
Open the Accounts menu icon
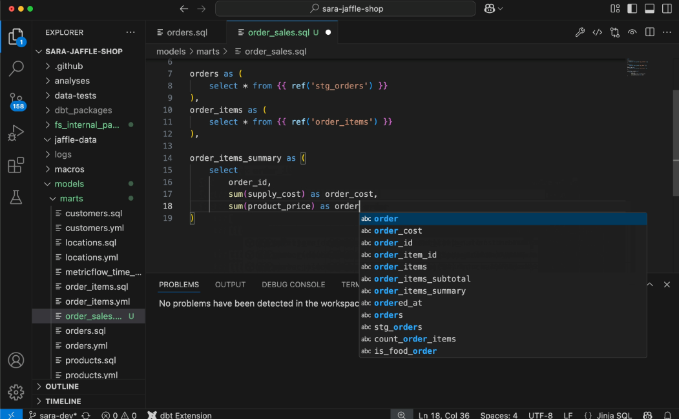click(16, 360)
